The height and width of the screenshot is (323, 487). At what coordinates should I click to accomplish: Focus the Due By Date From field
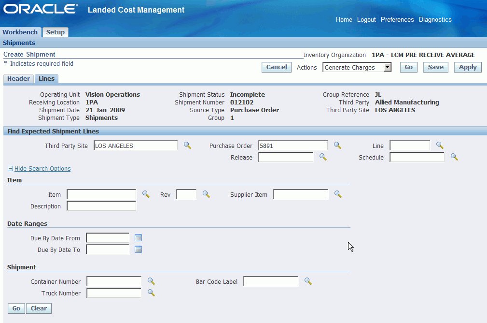tap(108, 238)
